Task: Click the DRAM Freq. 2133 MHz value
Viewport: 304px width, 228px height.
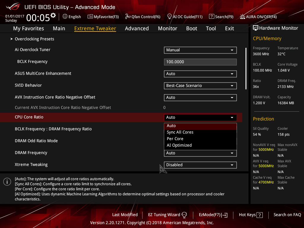Action: 285,87
